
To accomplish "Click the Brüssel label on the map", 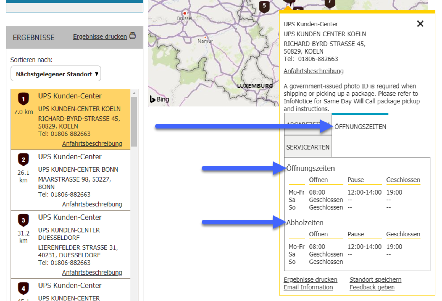I will pos(185,18).
